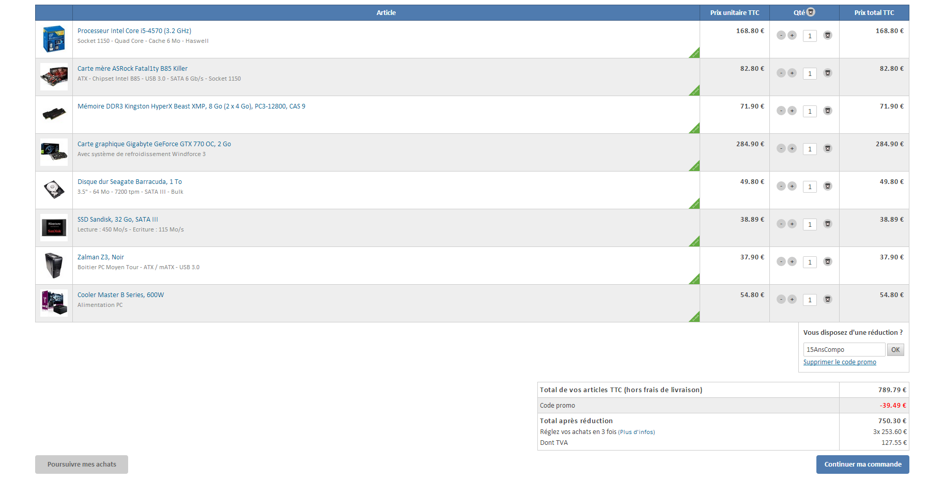Remove the Seagate Barracuda hard drive
The width and height of the screenshot is (944, 480).
coord(828,186)
